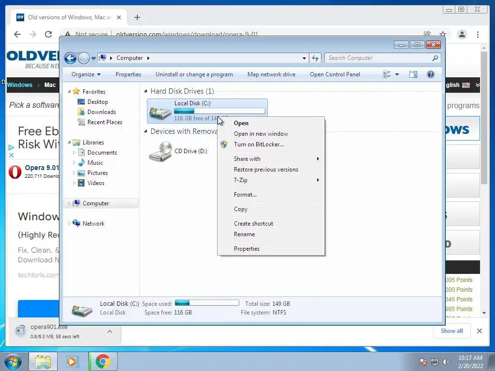The height and width of the screenshot is (371, 495).
Task: Open the address bar history dropdown
Action: pos(304,58)
